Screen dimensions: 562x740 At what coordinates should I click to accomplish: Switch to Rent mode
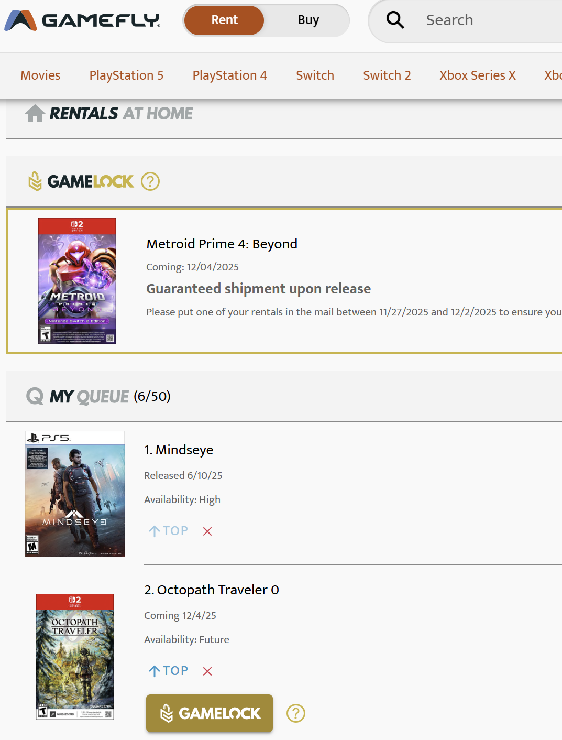(224, 20)
